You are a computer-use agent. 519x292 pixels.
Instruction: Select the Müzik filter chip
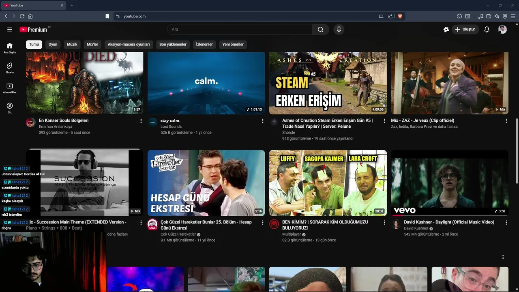(72, 44)
